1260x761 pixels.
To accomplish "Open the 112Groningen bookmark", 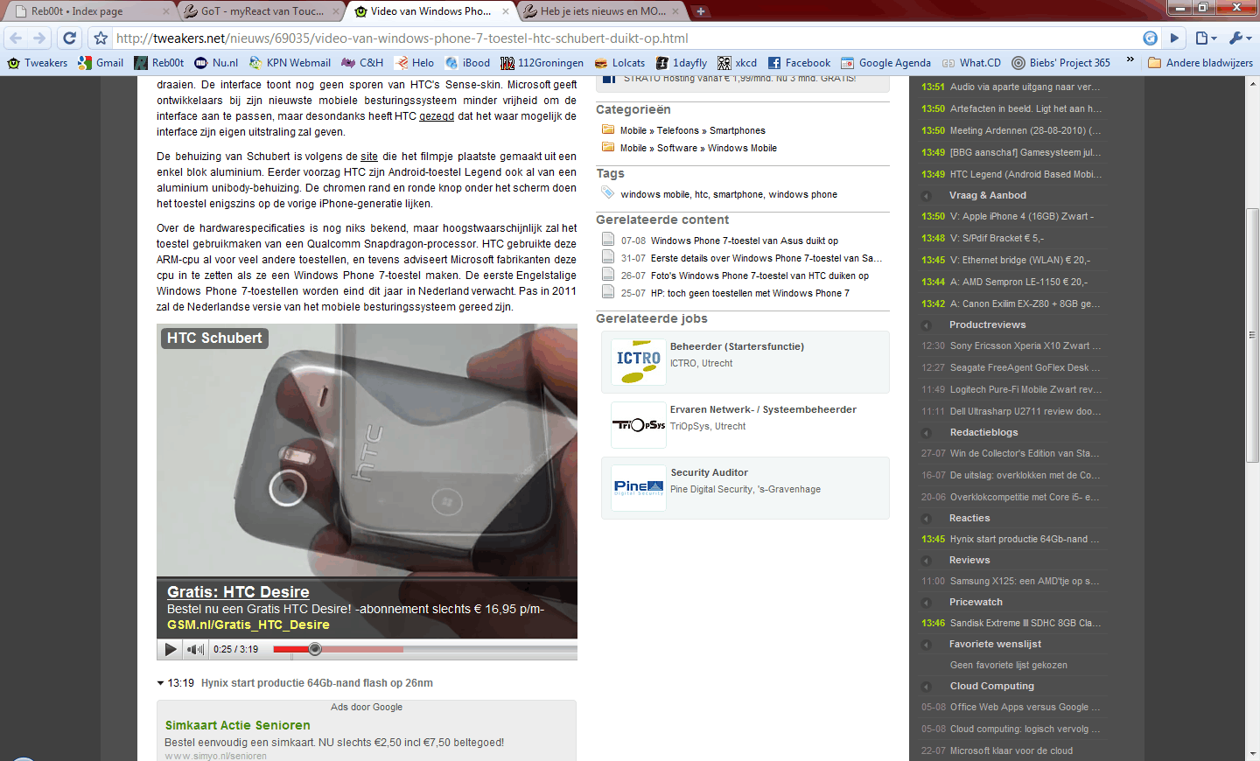I will 542,63.
